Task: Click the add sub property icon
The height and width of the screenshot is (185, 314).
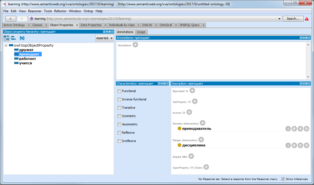Action: 7,38
